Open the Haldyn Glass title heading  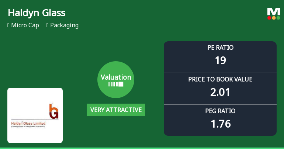[x=37, y=13]
